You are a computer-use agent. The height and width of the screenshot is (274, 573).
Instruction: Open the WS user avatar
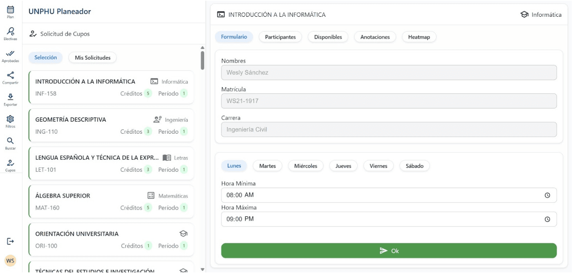pos(10,261)
